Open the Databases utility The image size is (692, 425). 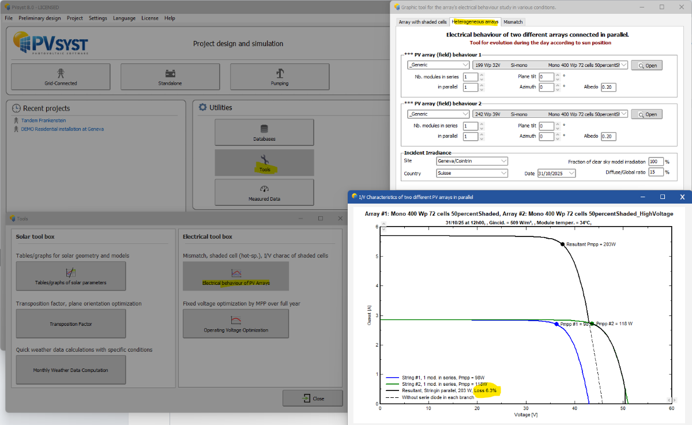pyautogui.click(x=264, y=132)
